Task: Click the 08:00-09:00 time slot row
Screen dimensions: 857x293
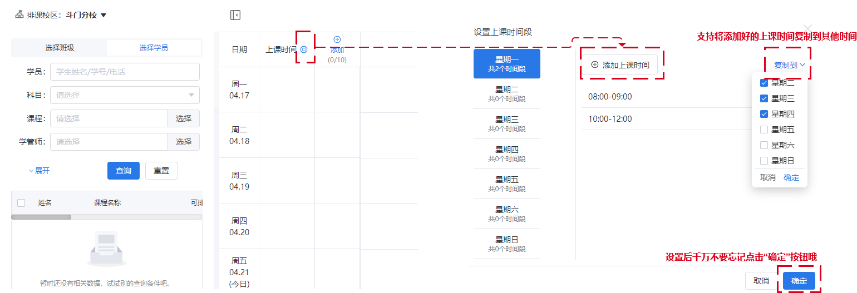Action: [668, 97]
